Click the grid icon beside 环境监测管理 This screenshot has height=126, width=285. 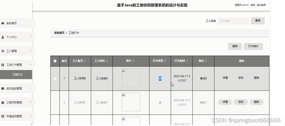point(3,116)
